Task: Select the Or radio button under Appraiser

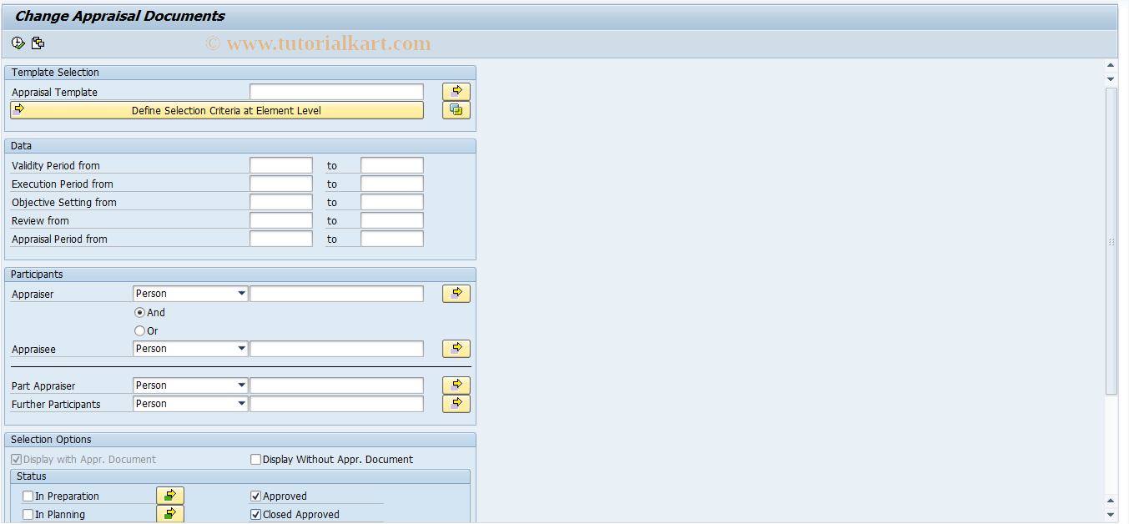Action: (x=139, y=330)
